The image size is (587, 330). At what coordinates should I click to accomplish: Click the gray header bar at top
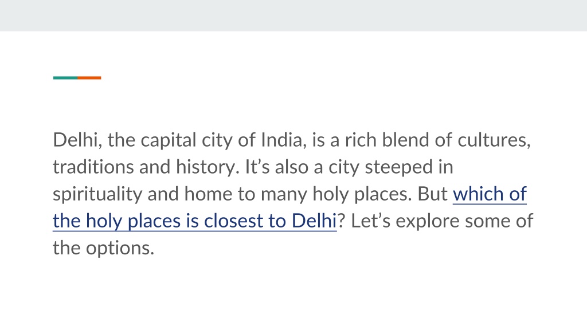(x=293, y=15)
